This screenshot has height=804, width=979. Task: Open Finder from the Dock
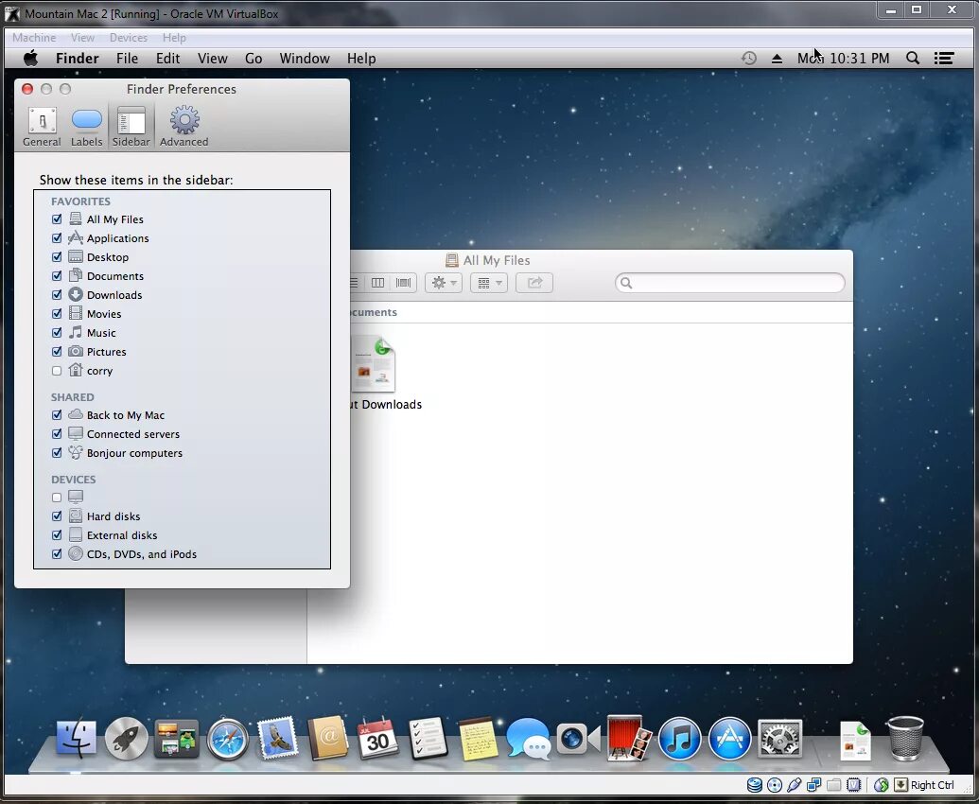[x=77, y=739]
